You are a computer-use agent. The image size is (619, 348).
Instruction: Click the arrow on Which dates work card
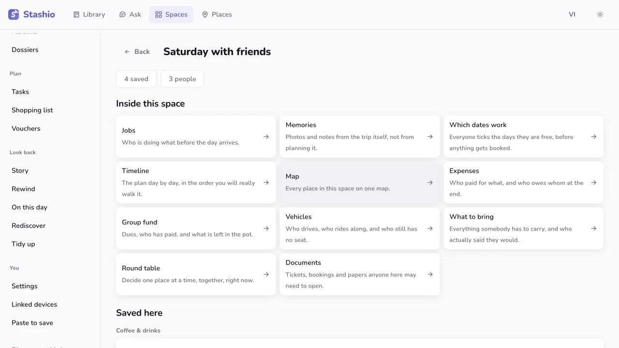click(x=594, y=137)
